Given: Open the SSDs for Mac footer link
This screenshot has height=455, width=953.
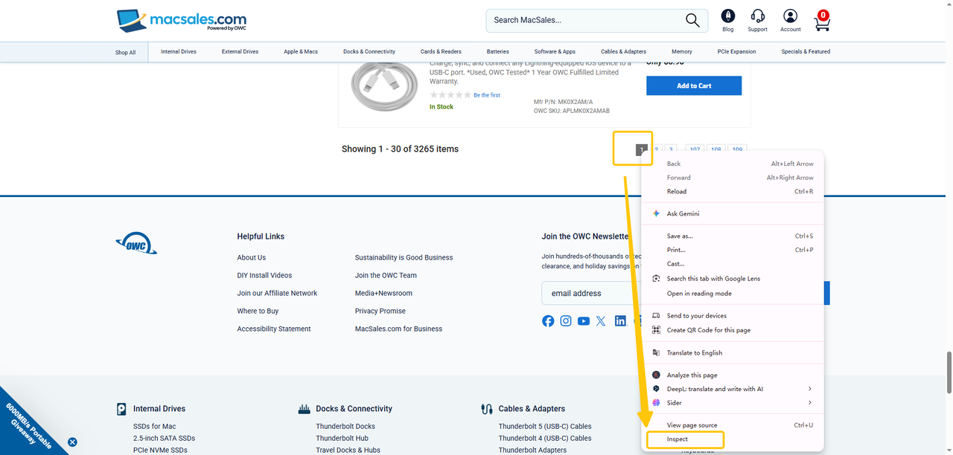Looking at the screenshot, I should coord(155,427).
